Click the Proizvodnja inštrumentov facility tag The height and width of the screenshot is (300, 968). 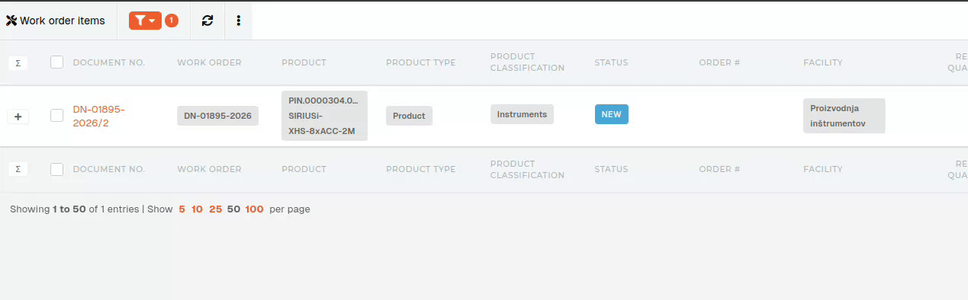(844, 116)
